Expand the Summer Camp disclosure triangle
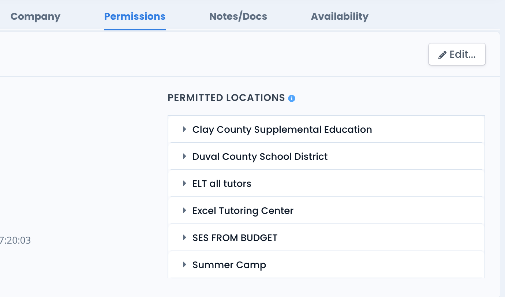Viewport: 505px width, 297px height. [184, 264]
